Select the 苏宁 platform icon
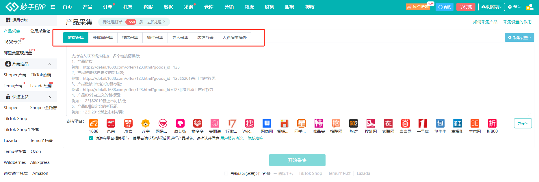Screen dimensions: 539x182 (x=146, y=124)
